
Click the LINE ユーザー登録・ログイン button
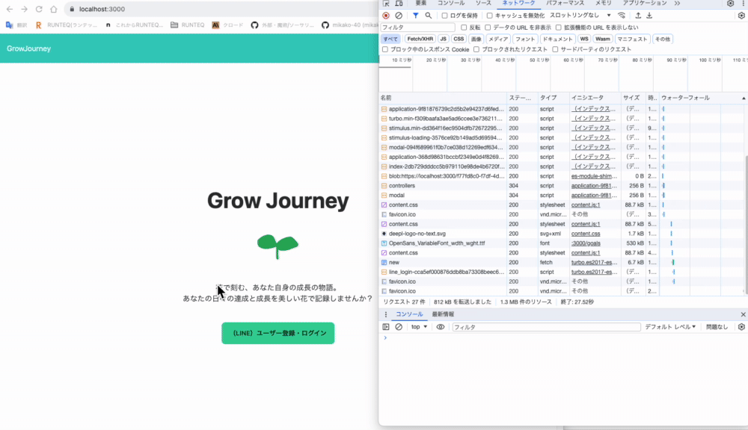click(278, 333)
